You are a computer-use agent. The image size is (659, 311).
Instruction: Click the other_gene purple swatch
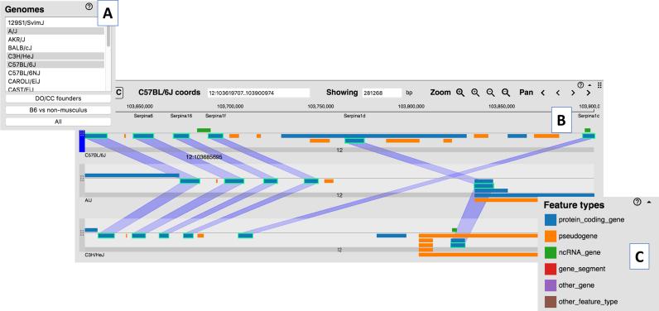pos(551,285)
